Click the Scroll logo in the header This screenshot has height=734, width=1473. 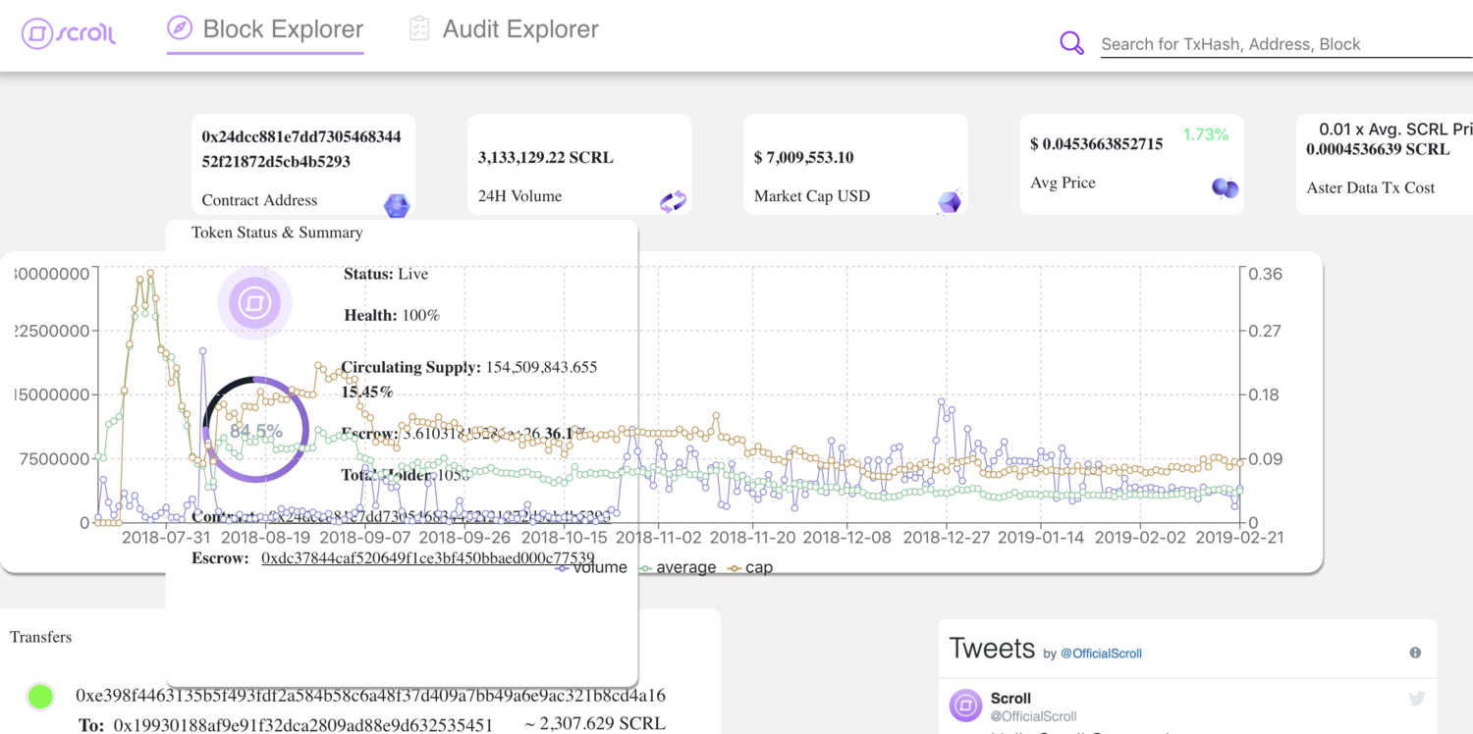click(69, 33)
